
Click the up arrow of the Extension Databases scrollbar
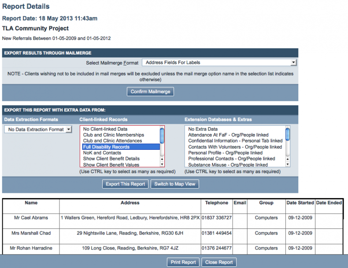288,159
